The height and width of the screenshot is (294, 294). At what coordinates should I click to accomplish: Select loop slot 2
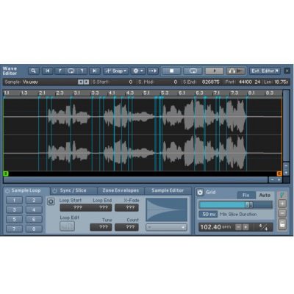tap(34, 201)
